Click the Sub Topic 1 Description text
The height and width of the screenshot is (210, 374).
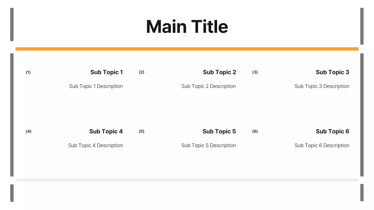[96, 86]
